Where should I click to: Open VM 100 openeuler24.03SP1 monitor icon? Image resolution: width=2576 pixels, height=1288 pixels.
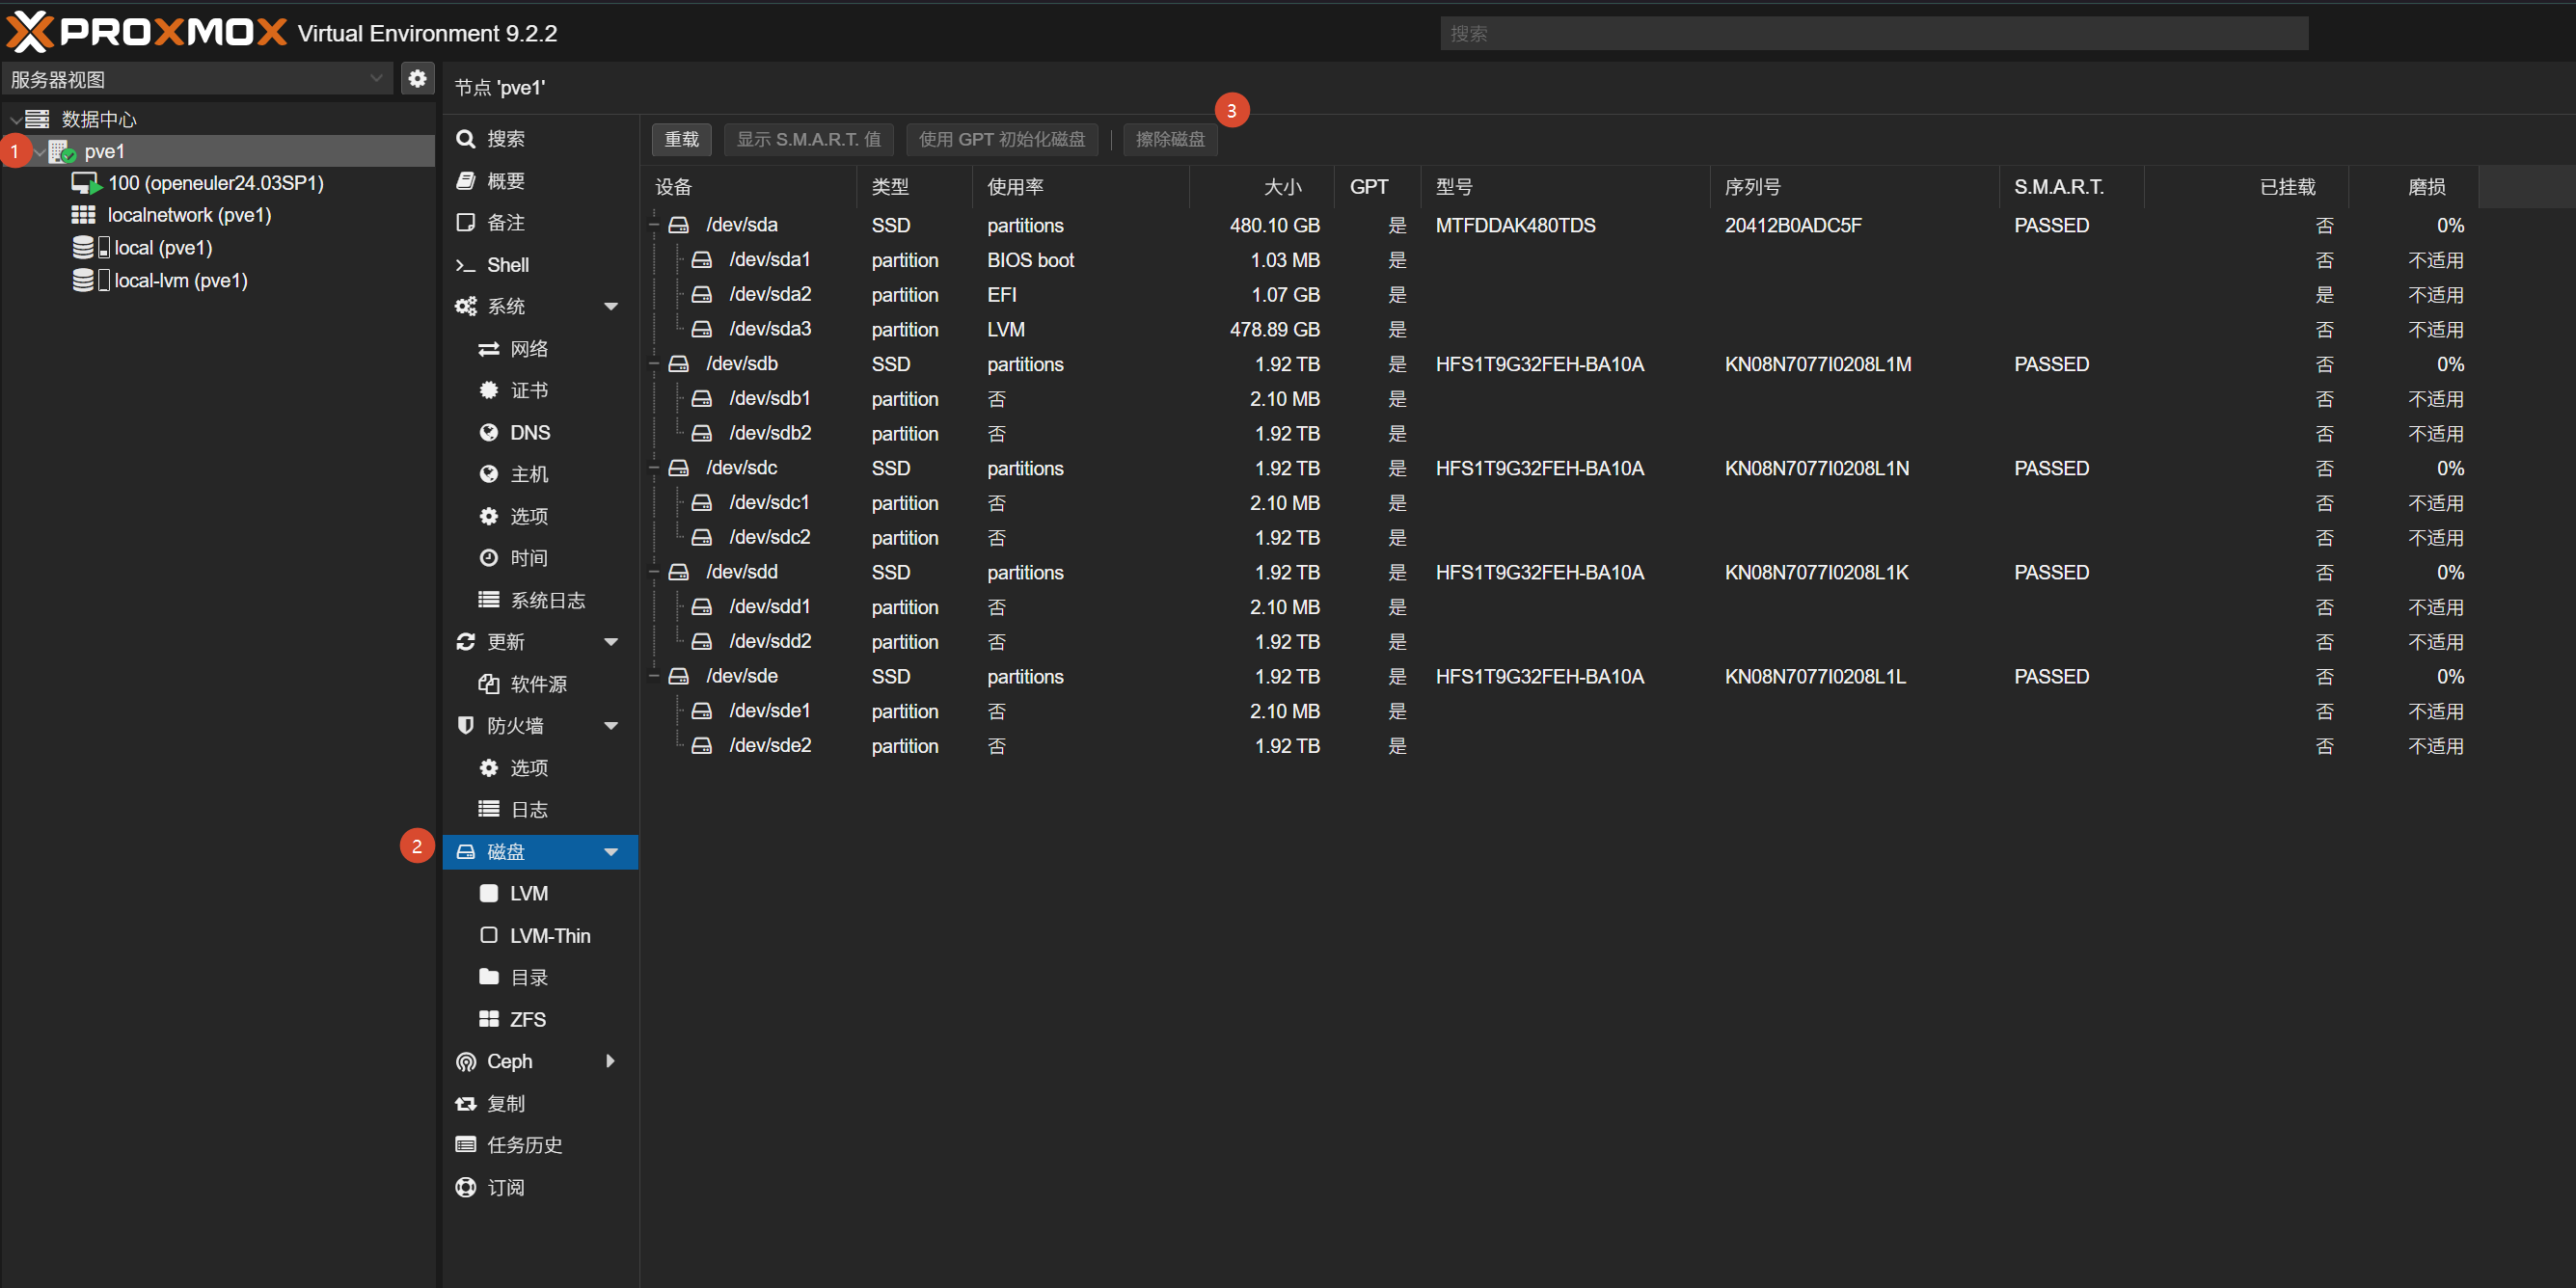click(86, 183)
